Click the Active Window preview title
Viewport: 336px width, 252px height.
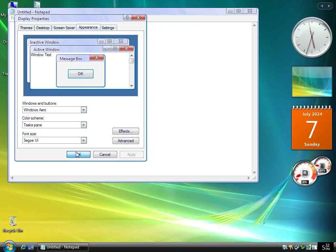click(47, 50)
